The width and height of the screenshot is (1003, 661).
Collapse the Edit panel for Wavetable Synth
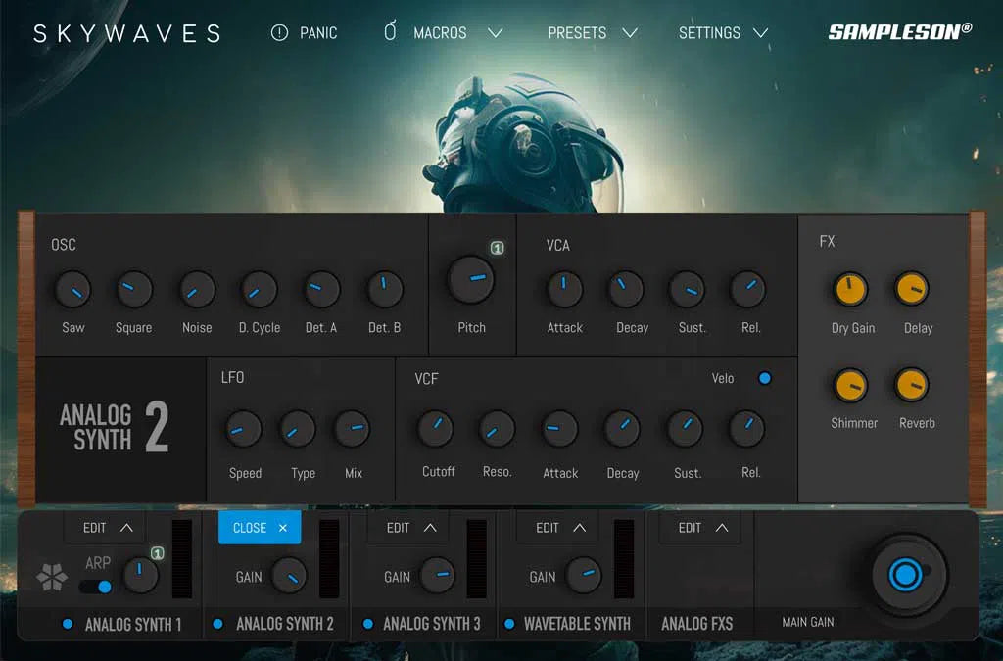[x=556, y=527]
